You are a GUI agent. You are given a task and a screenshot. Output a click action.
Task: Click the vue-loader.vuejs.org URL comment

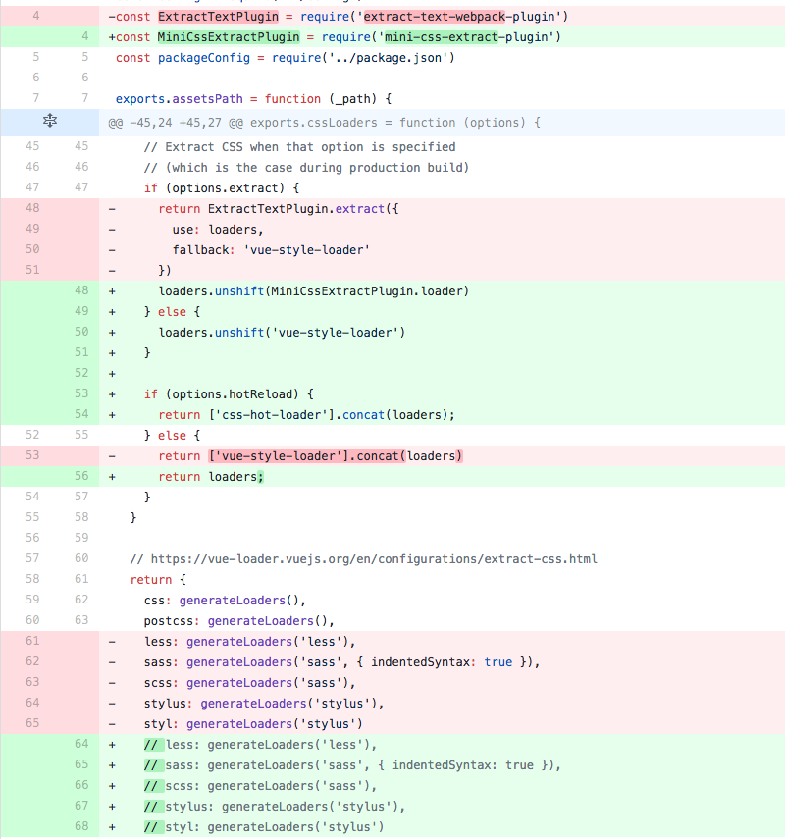click(363, 559)
